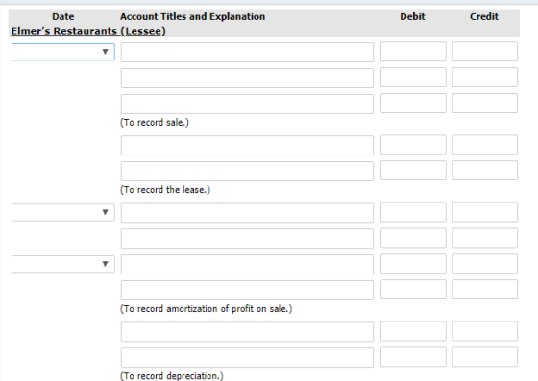The height and width of the screenshot is (381, 538).
Task: Open the third Date dropdown
Action: tap(63, 264)
